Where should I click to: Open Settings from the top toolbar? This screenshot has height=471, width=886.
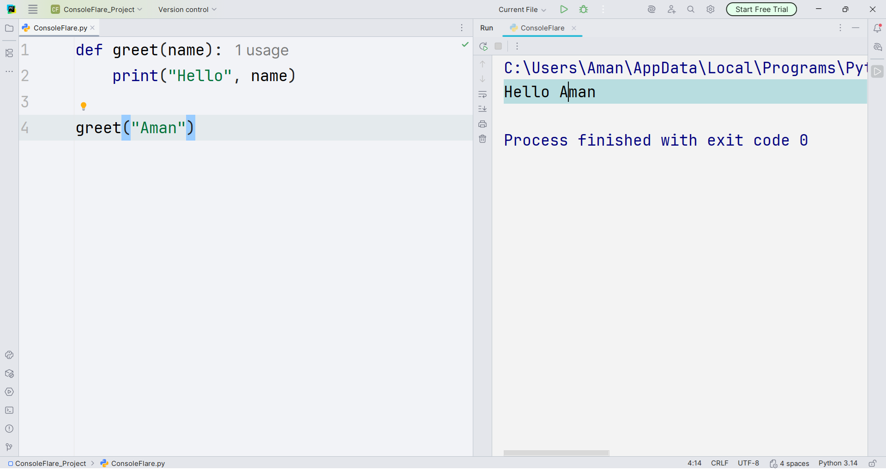pos(710,9)
